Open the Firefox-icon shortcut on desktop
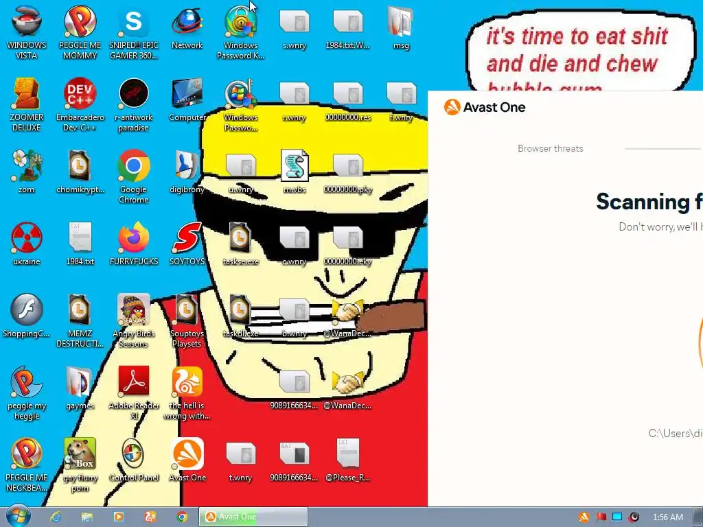703x527 pixels. [x=134, y=244]
